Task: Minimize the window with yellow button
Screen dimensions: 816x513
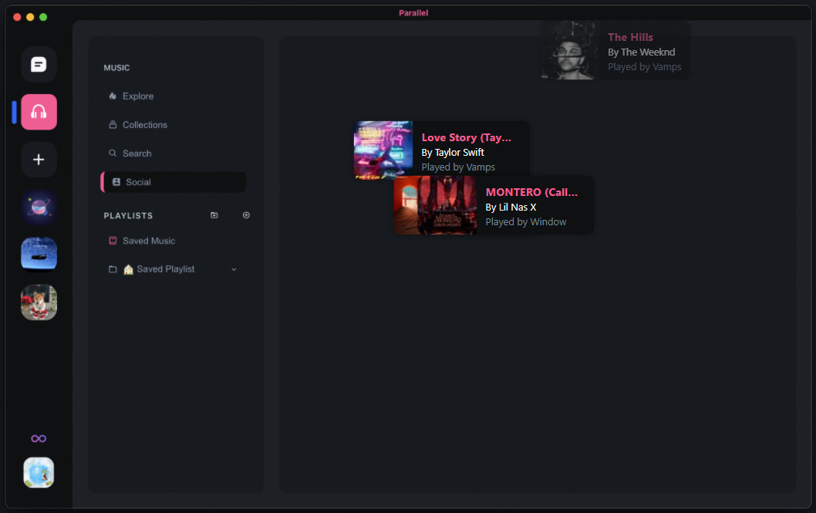Action: [30, 17]
